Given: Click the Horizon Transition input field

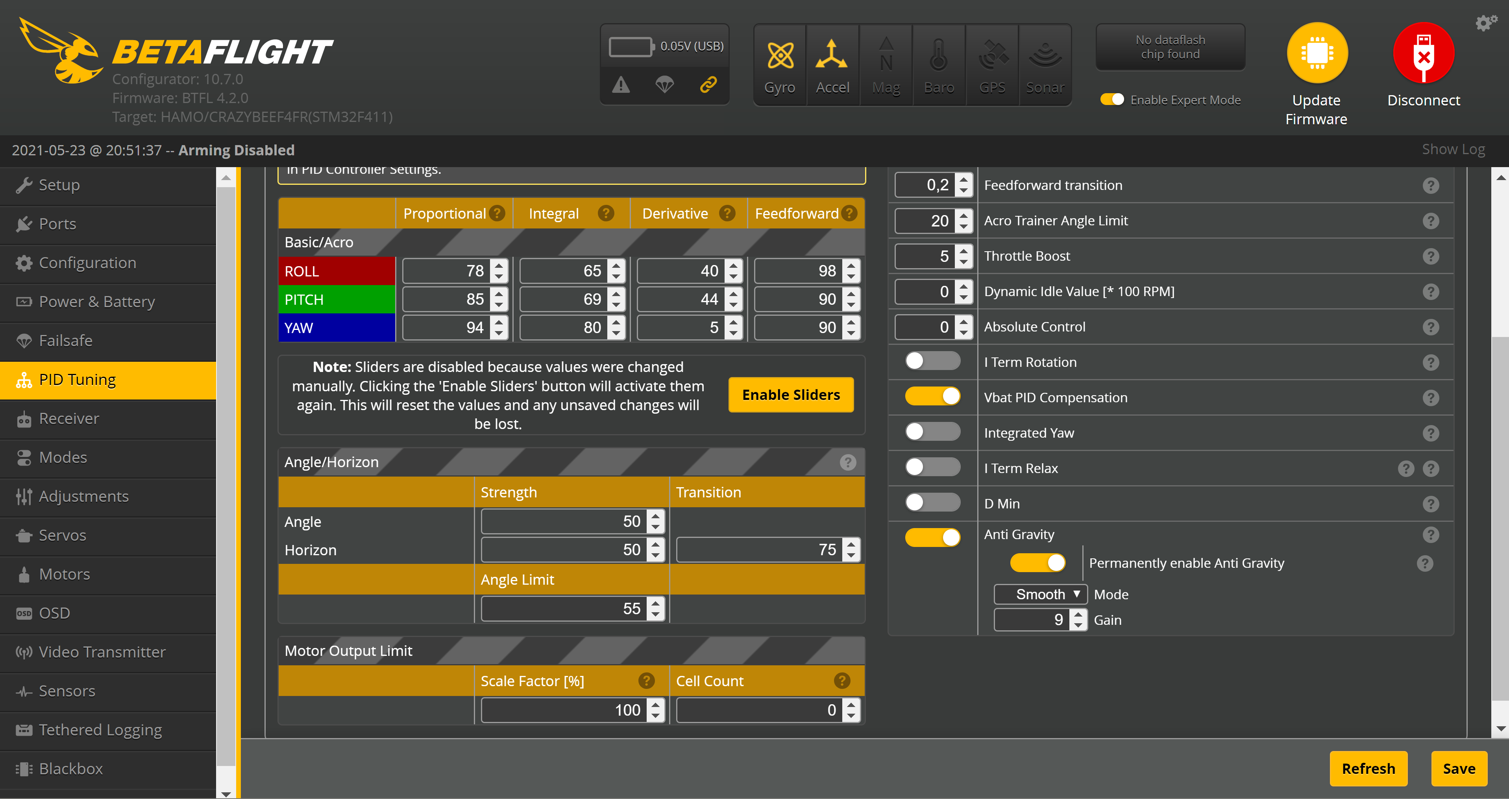Looking at the screenshot, I should pyautogui.click(x=760, y=550).
